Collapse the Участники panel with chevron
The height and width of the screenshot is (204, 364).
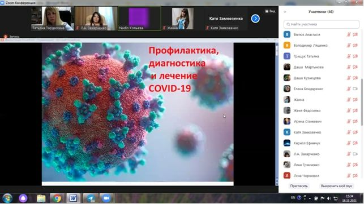tap(285, 12)
